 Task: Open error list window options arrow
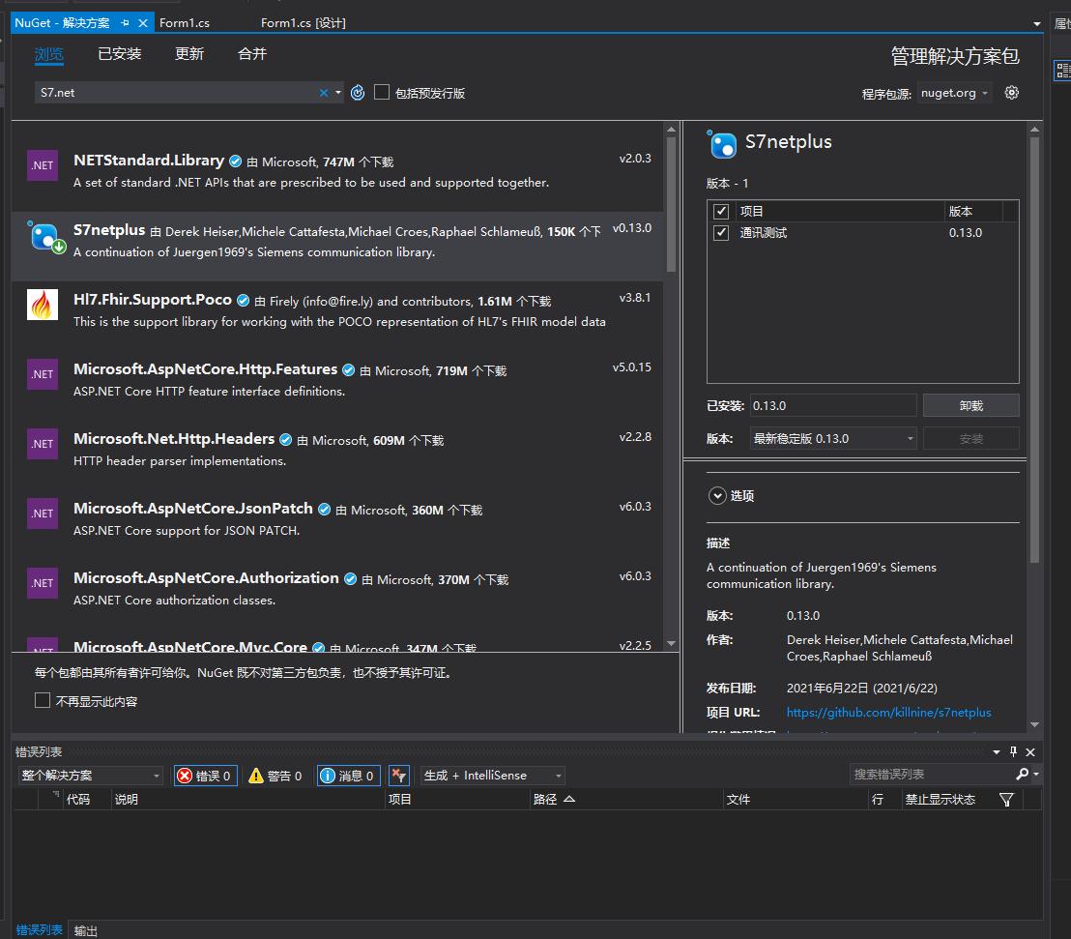tap(997, 751)
